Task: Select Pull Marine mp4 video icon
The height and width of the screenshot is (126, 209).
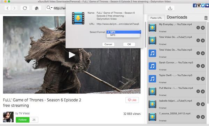Action: coord(152,91)
